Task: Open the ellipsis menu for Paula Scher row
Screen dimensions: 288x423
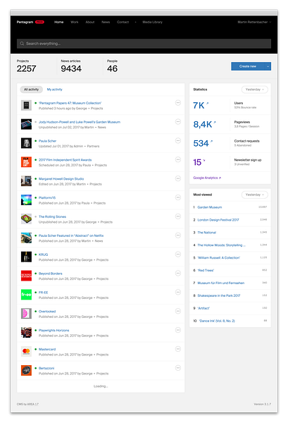Action: pos(178,140)
